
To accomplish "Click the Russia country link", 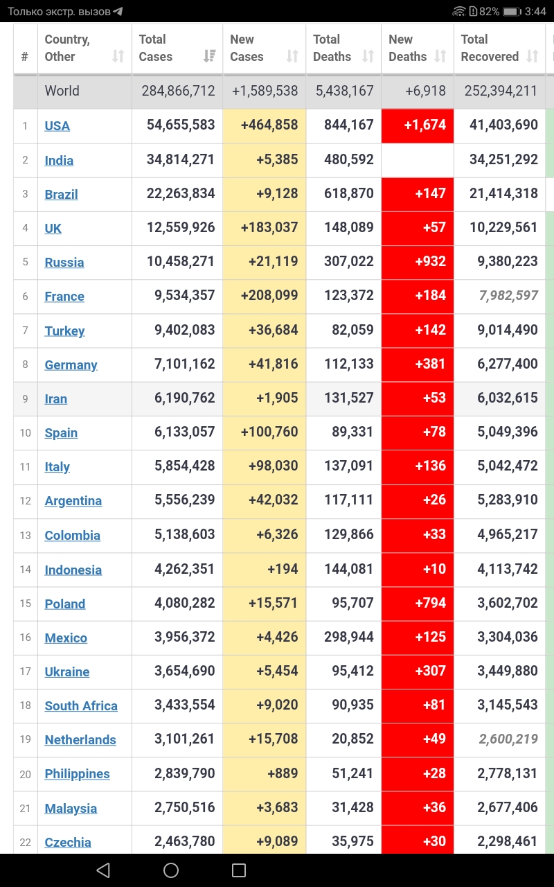I will tap(64, 263).
